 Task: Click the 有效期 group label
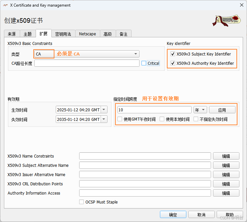(14, 99)
